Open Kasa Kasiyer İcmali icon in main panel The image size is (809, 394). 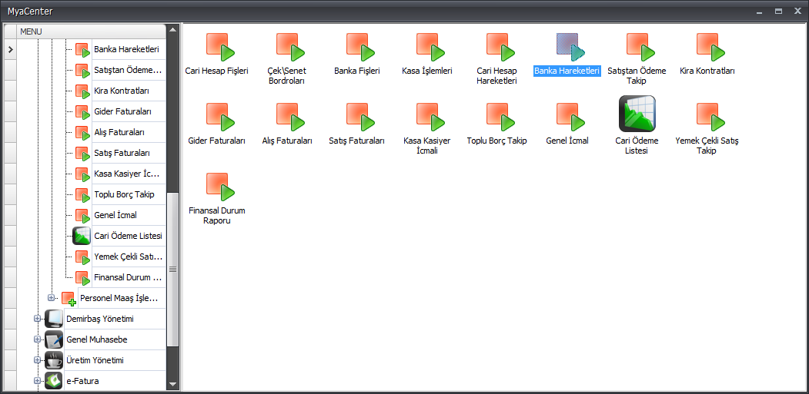(431, 117)
